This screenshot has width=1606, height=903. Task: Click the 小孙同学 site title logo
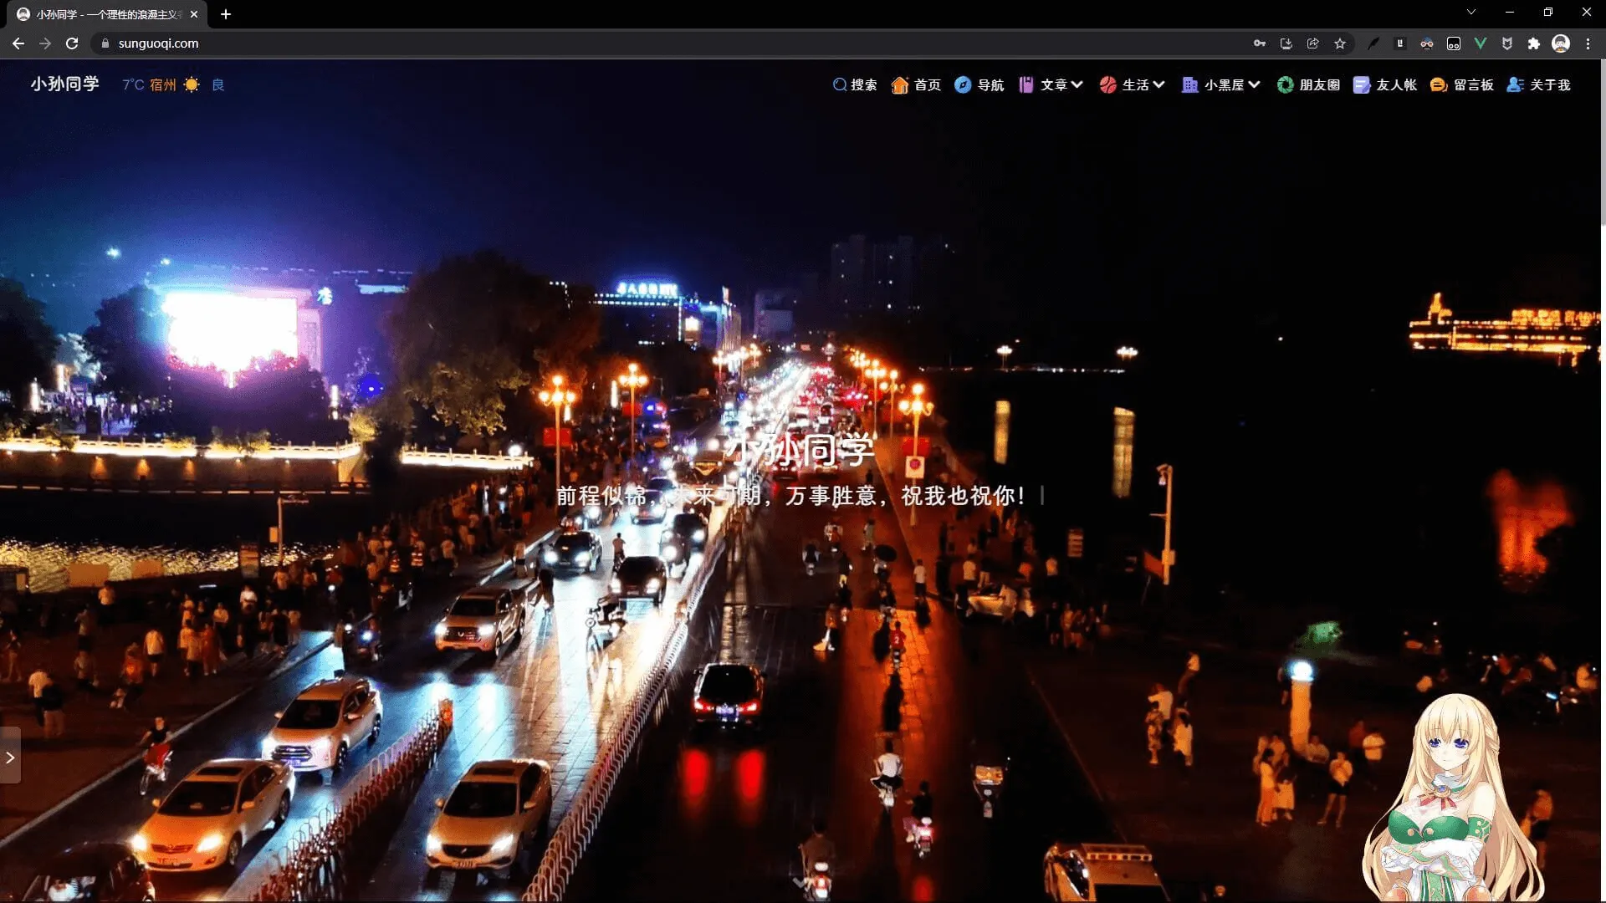(64, 84)
